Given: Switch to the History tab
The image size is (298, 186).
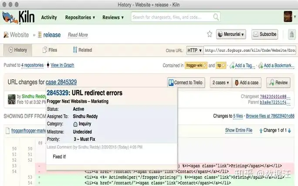Looking at the screenshot, I should (x=18, y=50).
